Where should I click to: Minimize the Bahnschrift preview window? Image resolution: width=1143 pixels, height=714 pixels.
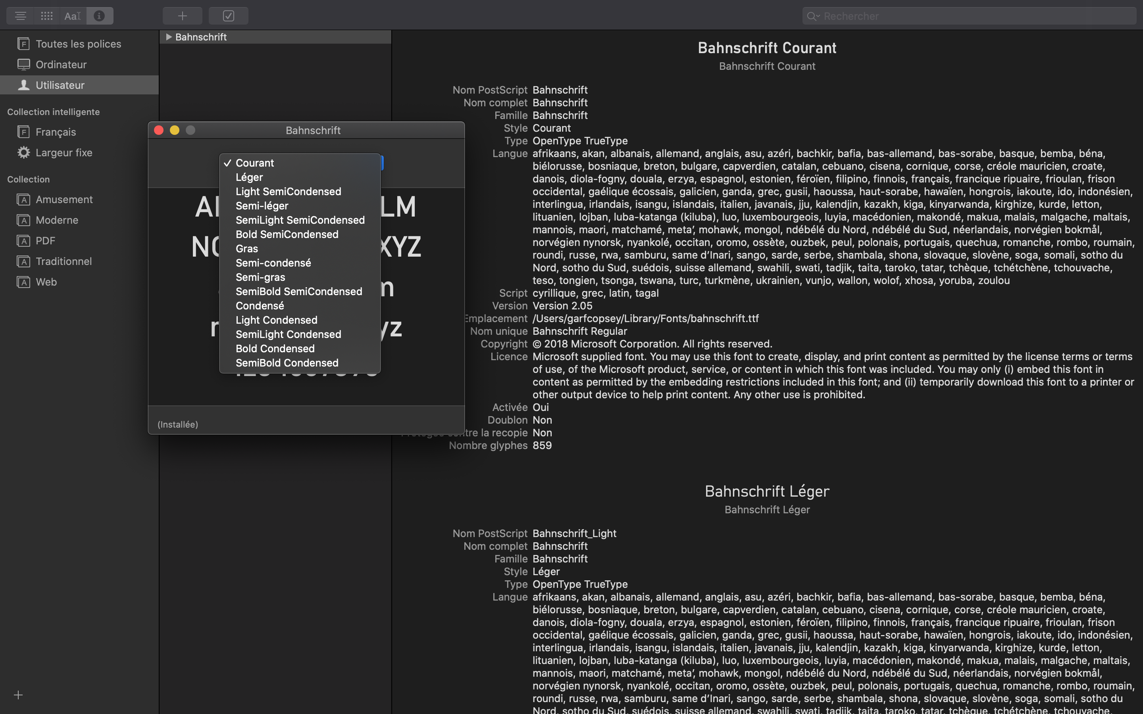[175, 131]
